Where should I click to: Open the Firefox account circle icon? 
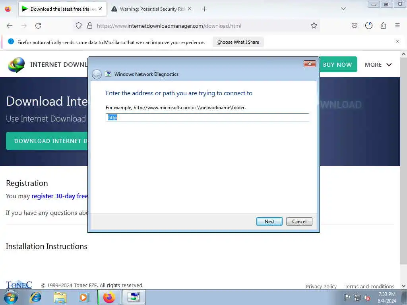point(369,25)
